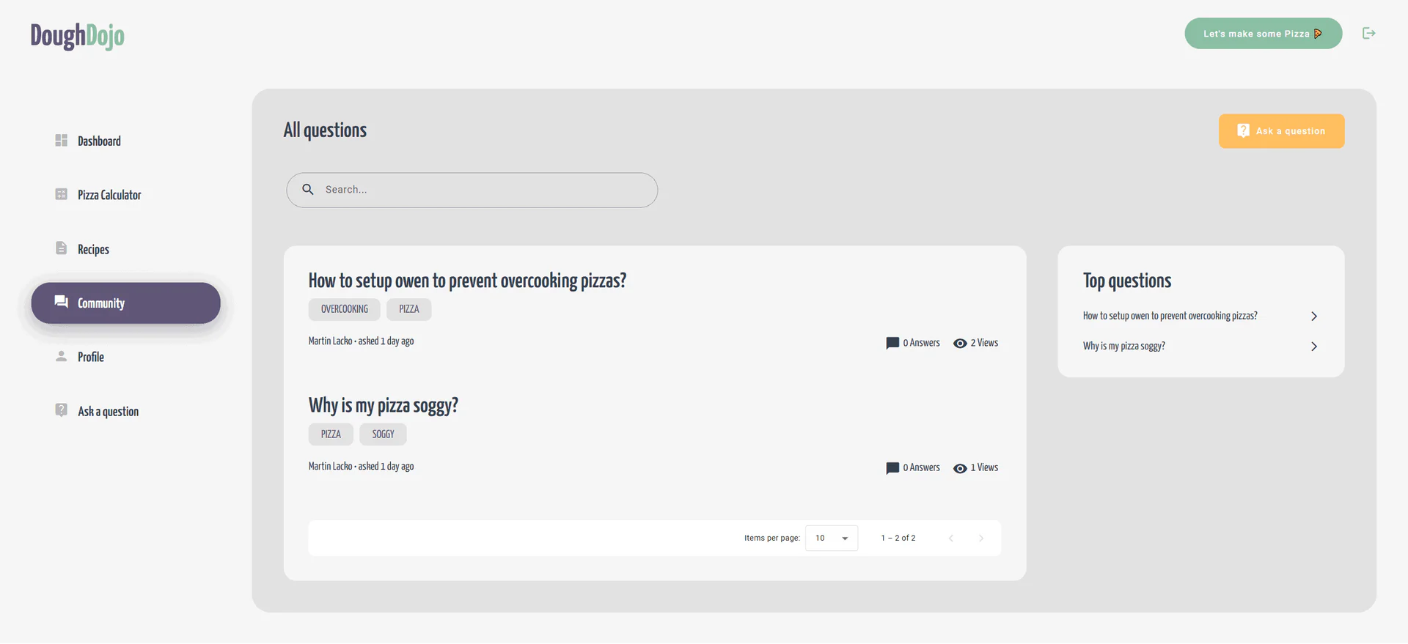Select the Pizza Calculator icon

coord(61,194)
